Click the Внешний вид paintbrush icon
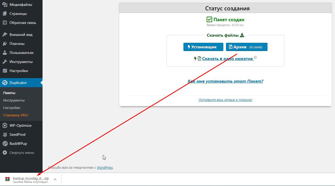This screenshot has height=186, width=335. pyautogui.click(x=5, y=35)
